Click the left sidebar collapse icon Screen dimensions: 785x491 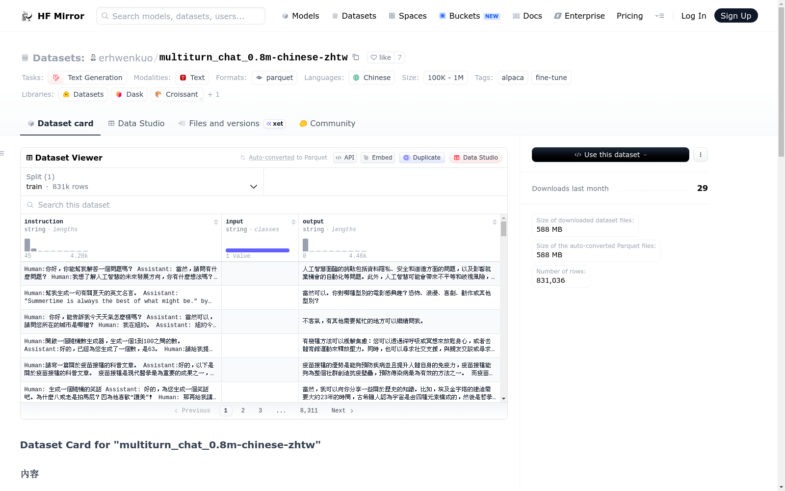coord(2,154)
